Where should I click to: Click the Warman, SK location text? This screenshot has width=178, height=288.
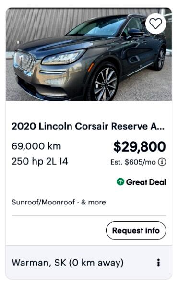pos(39,263)
